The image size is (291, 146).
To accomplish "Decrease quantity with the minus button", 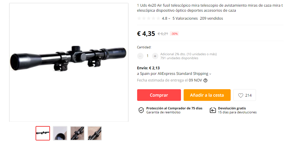I will point(140,56).
